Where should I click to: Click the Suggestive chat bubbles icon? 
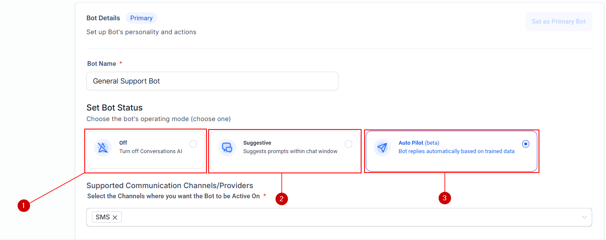pyautogui.click(x=227, y=148)
